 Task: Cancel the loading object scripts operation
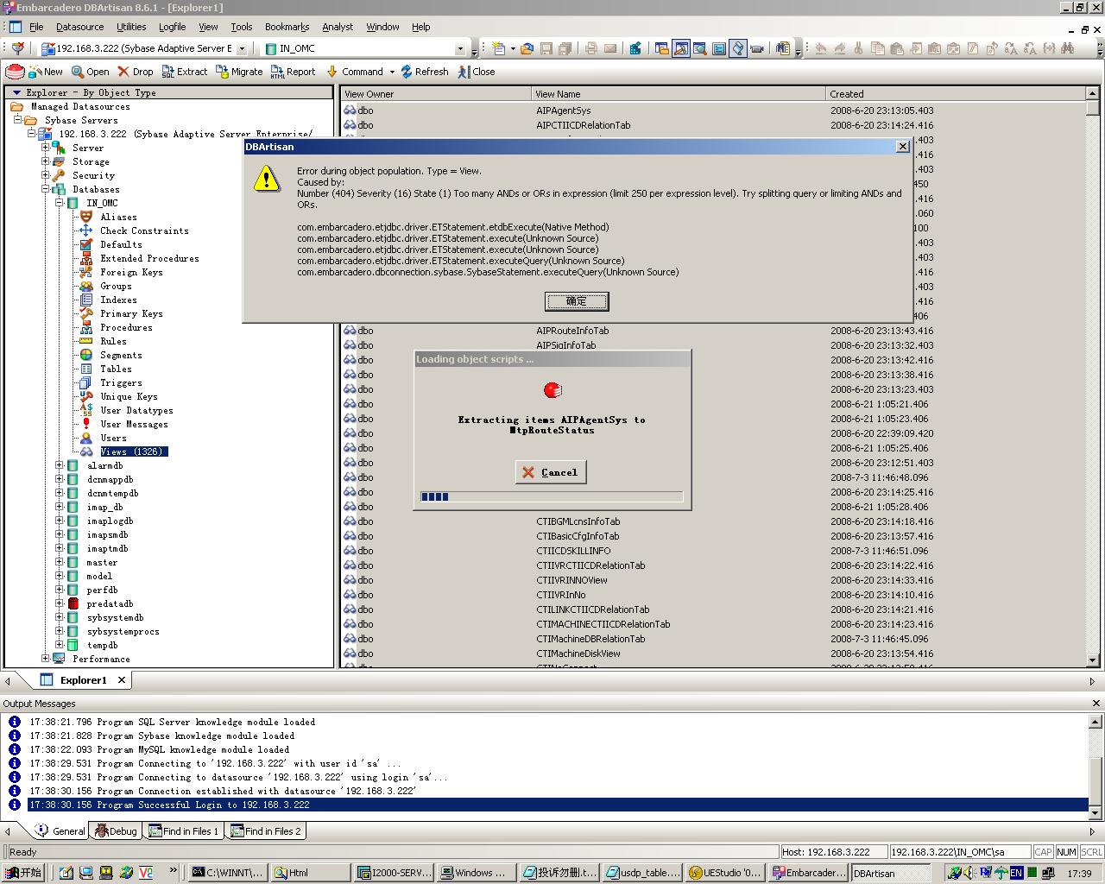551,472
